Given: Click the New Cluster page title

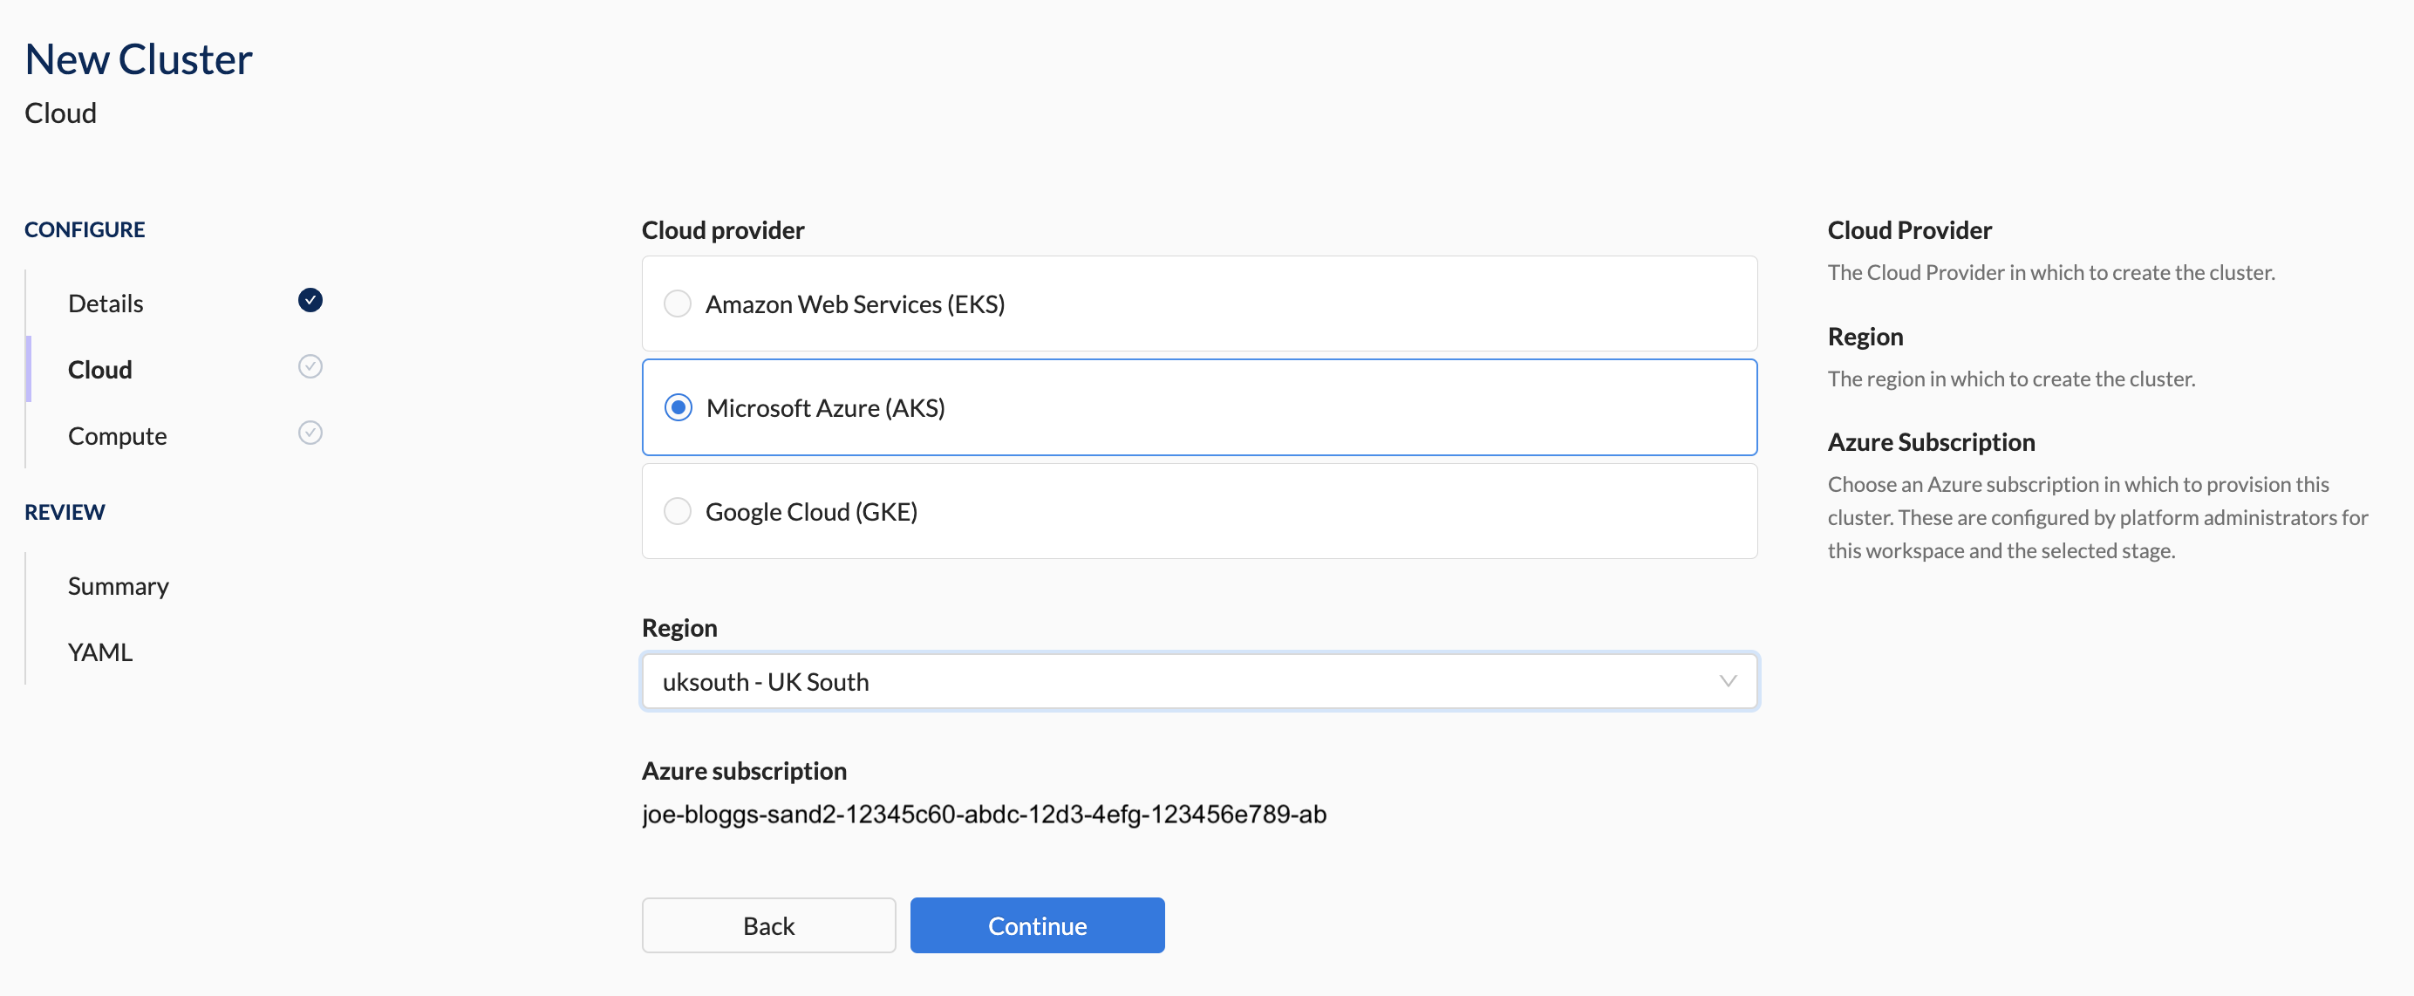Looking at the screenshot, I should pyautogui.click(x=139, y=59).
